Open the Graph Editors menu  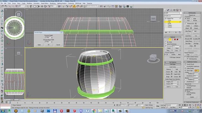point(45,3)
